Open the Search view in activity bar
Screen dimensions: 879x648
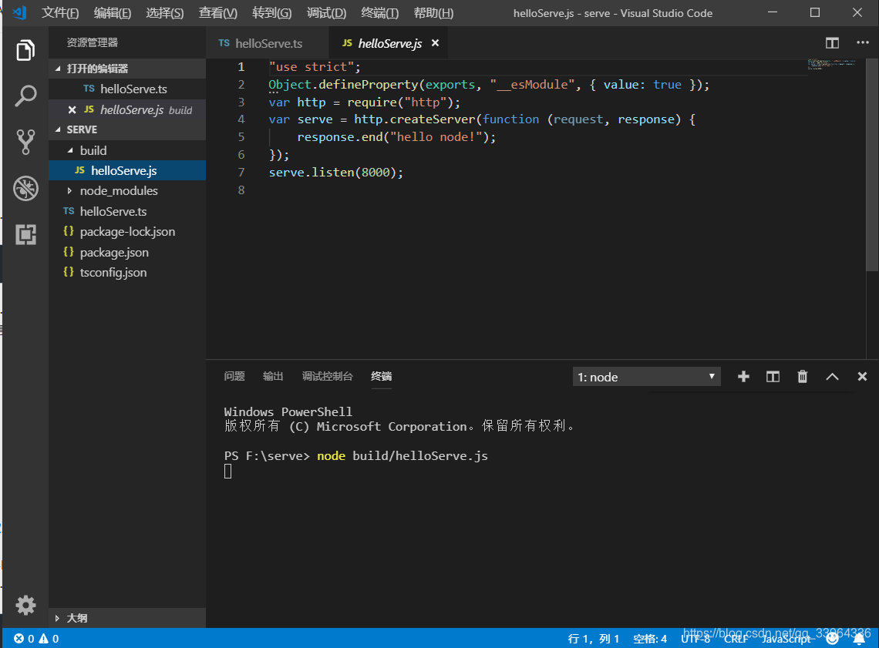[25, 96]
